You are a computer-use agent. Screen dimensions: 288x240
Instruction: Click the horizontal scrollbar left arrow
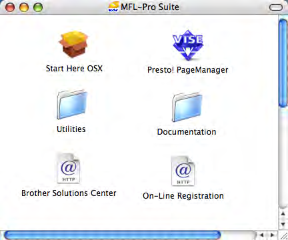(x=261, y=235)
